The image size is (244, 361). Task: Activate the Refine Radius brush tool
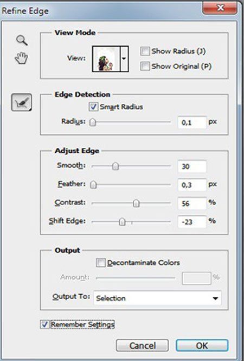coord(22,102)
